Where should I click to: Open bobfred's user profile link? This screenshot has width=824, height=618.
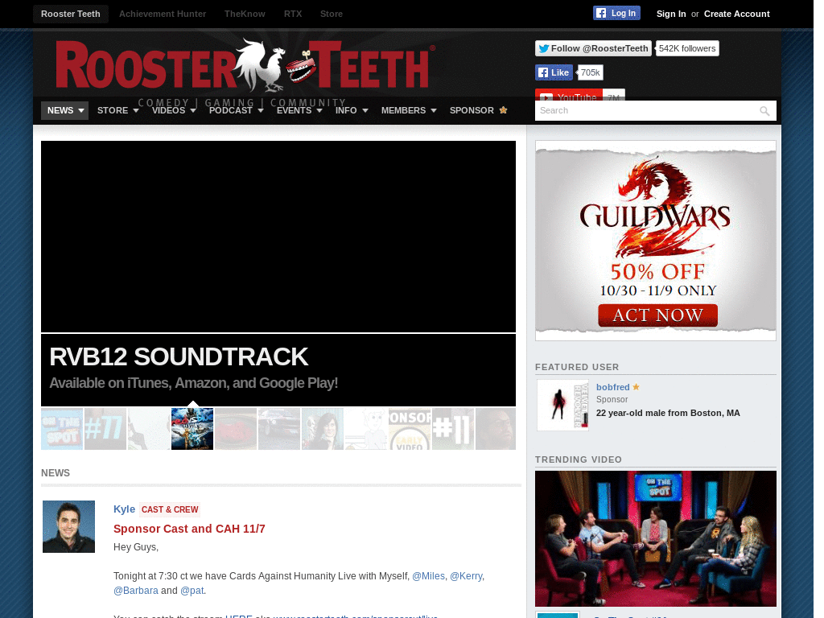612,387
